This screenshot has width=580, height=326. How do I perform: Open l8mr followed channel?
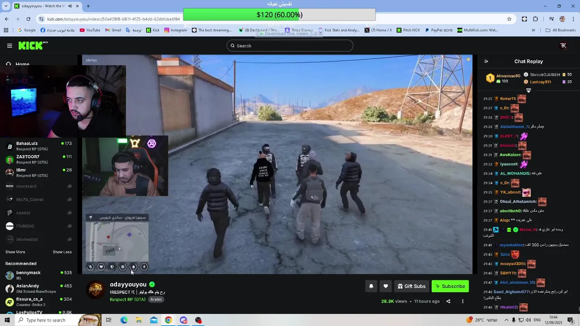(x=39, y=173)
